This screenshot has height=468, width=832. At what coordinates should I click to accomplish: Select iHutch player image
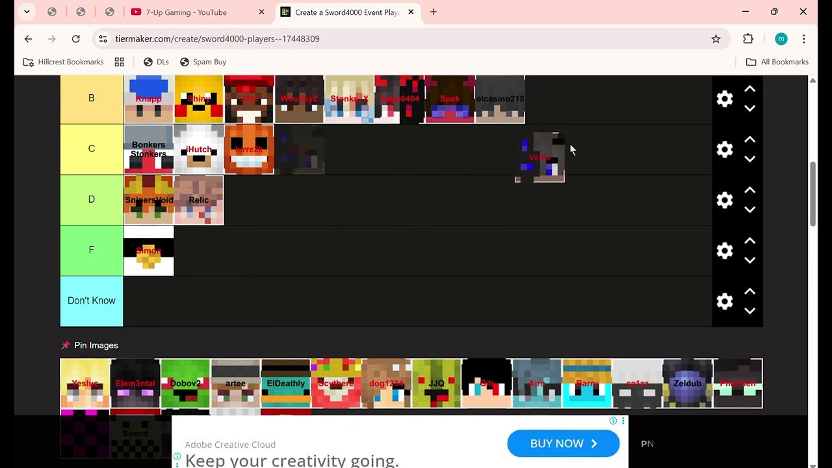[199, 149]
